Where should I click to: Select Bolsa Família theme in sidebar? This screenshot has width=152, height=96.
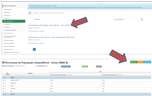click(7, 12)
